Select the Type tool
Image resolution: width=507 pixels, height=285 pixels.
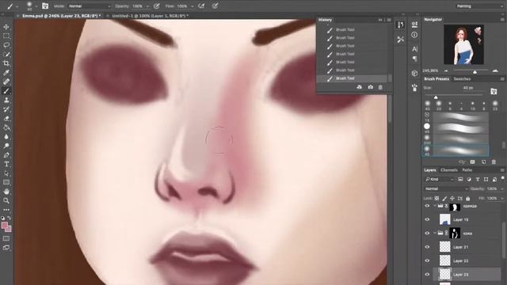[x=6, y=164]
